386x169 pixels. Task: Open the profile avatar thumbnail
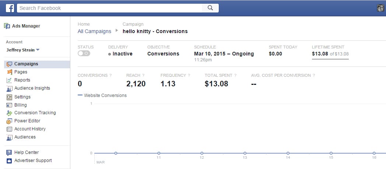pos(380,8)
